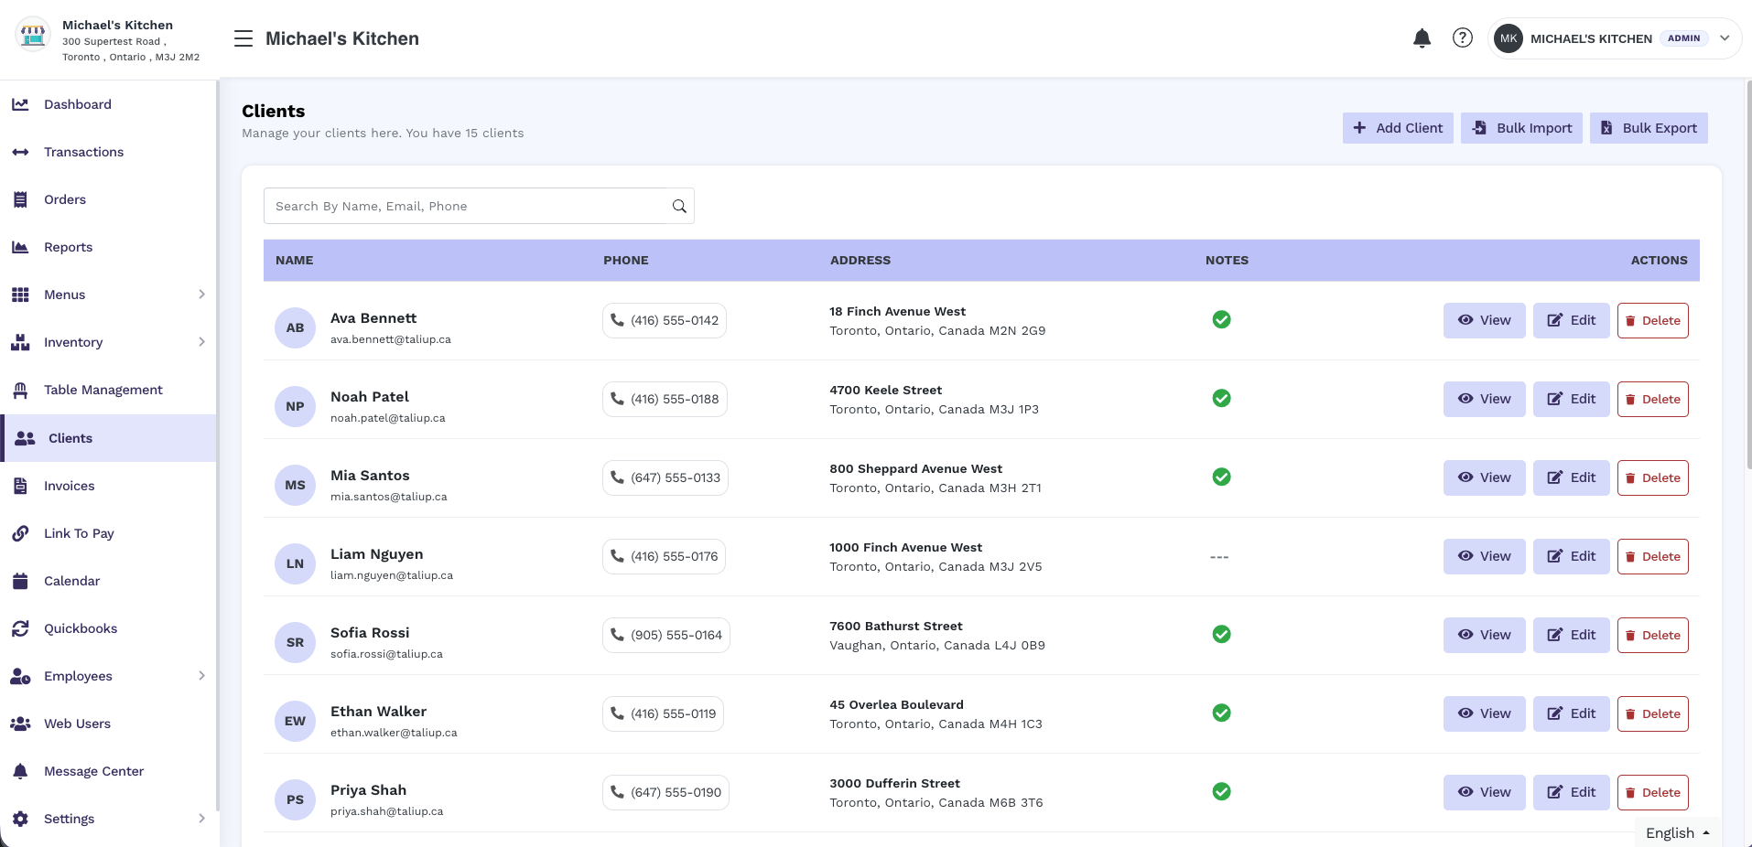The height and width of the screenshot is (847, 1752).
Task: Click Ethan Walker's EW avatar
Action: 295,721
